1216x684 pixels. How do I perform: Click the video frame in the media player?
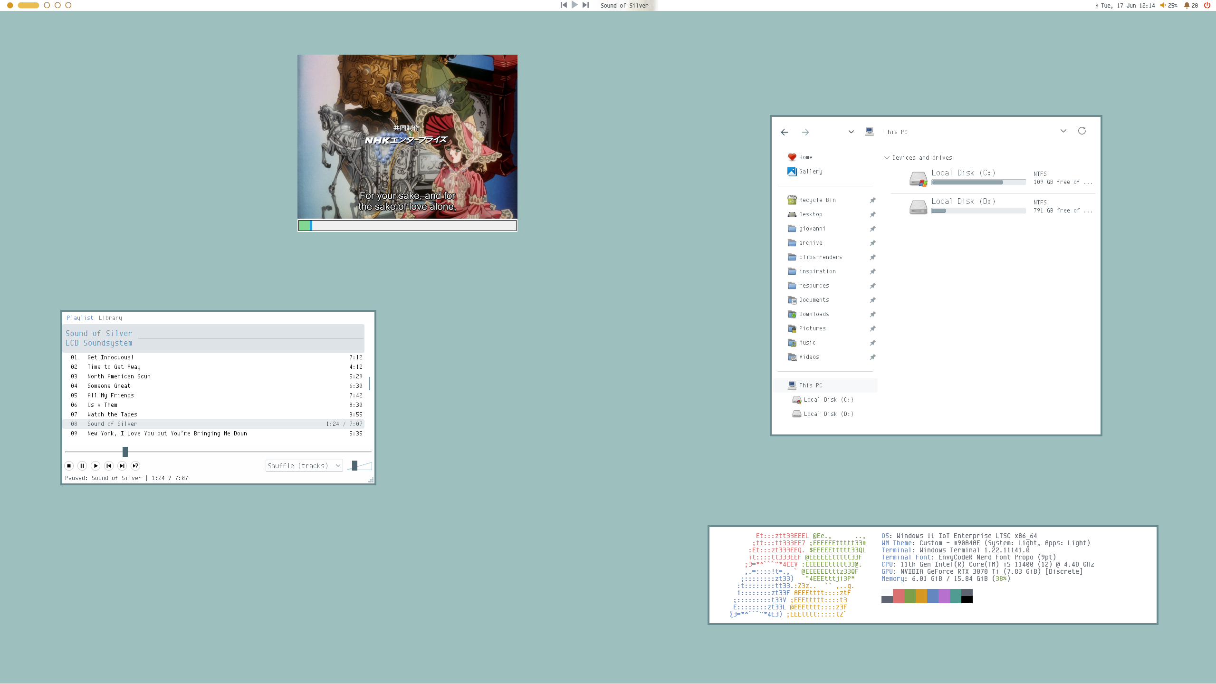click(407, 137)
